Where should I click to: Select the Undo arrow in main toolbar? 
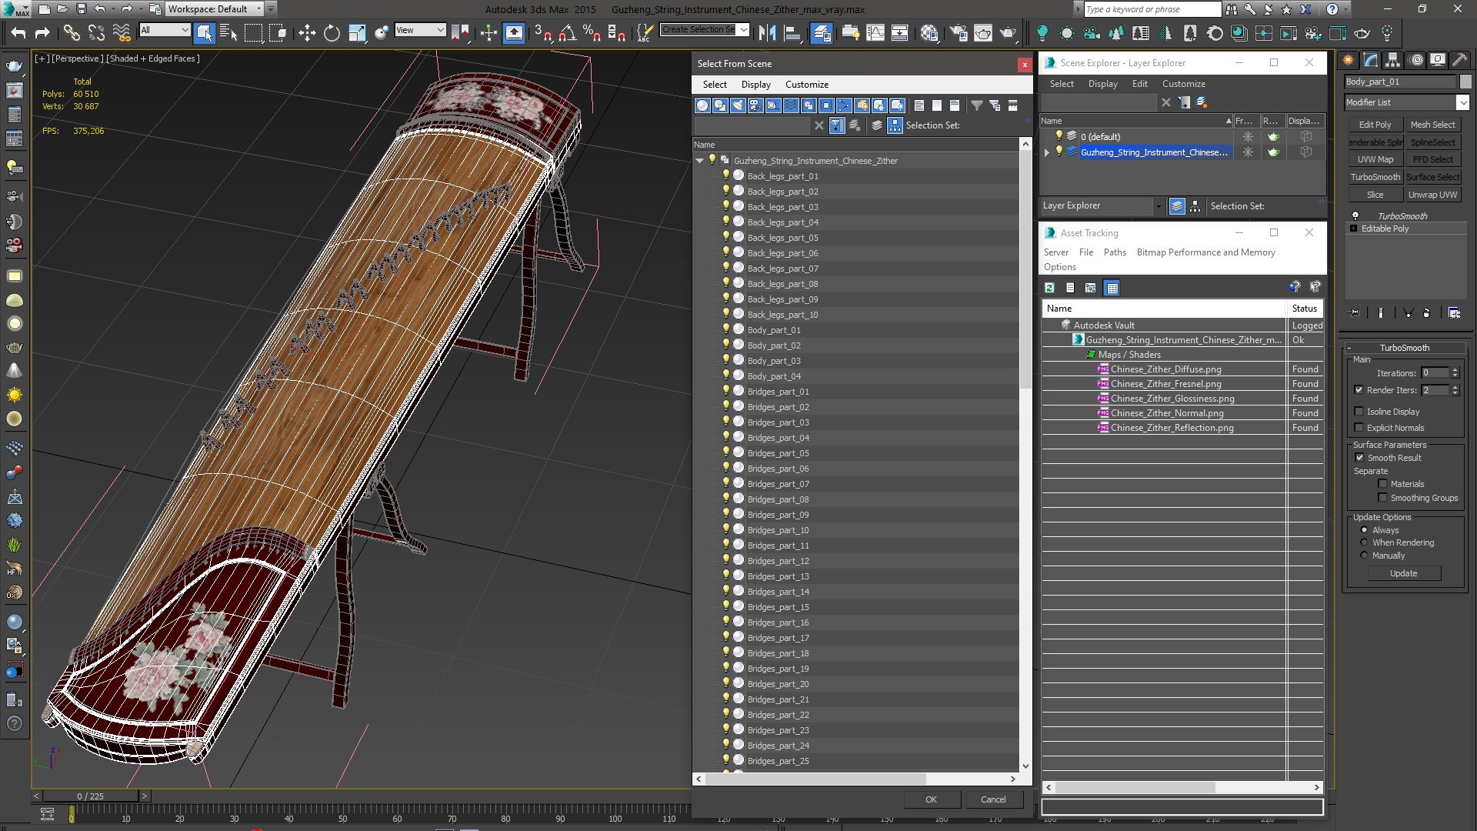tap(18, 32)
